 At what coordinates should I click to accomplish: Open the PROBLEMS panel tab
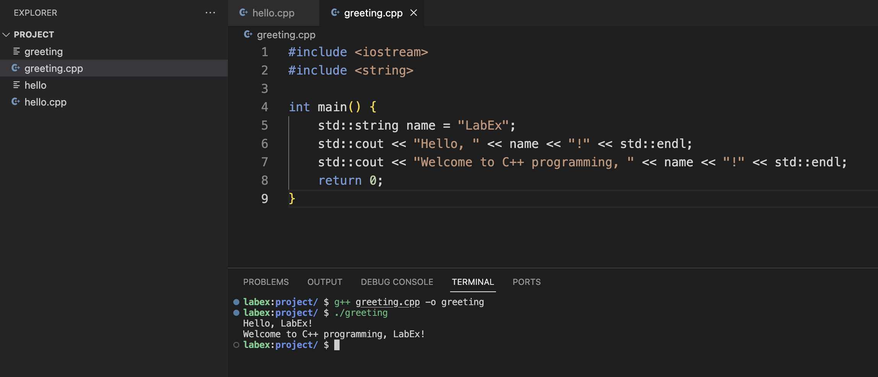[266, 282]
